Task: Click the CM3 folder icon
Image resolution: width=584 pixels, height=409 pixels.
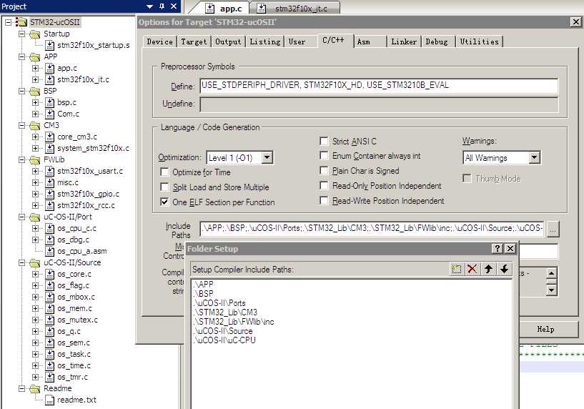Action: click(34, 126)
